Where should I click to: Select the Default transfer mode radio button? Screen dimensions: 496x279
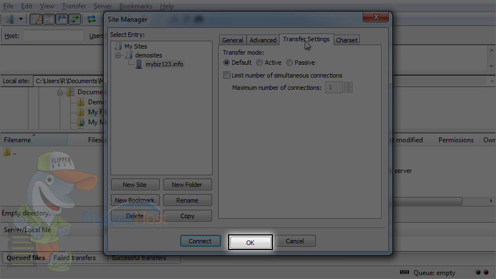coord(227,62)
